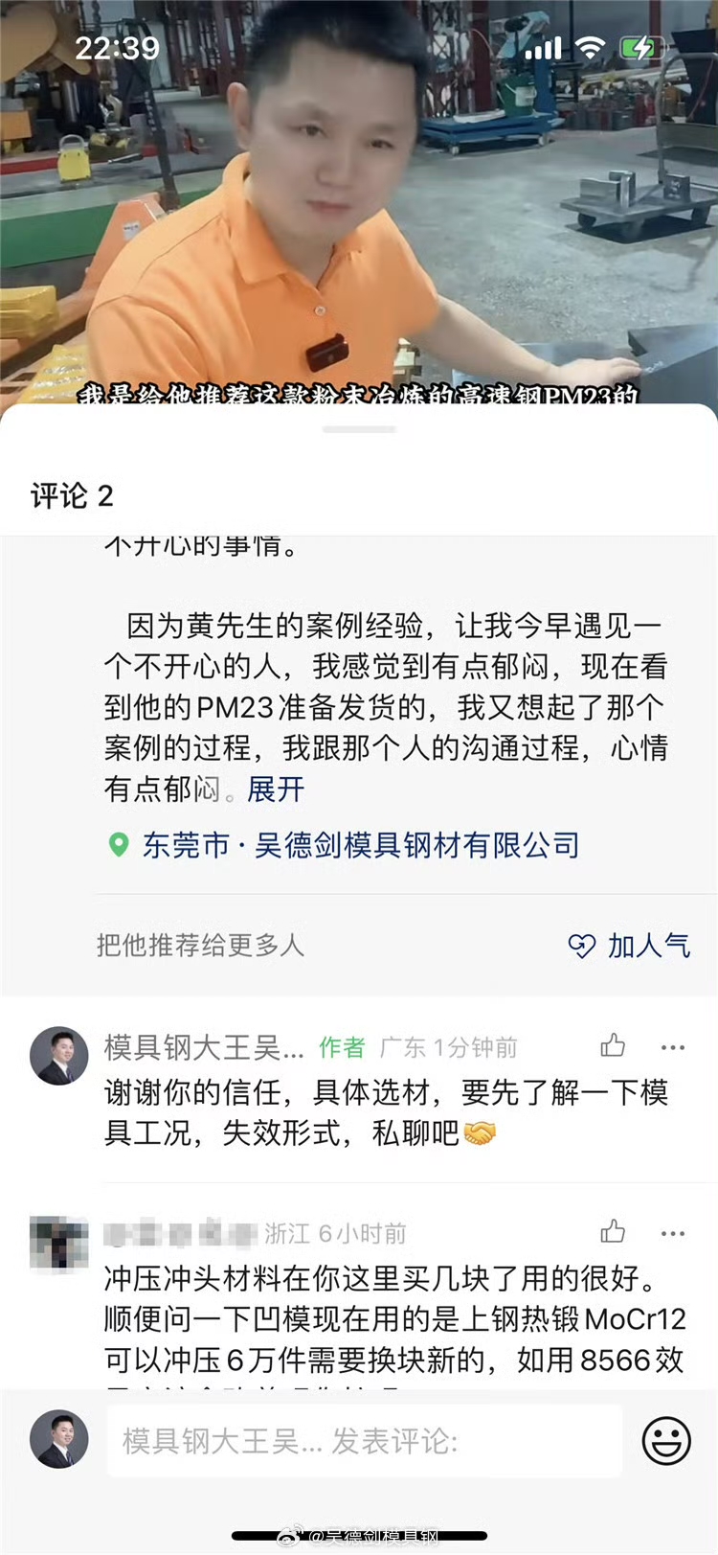Open more options for author's comment
Viewport: 718px width, 1555px height.
click(x=673, y=1047)
